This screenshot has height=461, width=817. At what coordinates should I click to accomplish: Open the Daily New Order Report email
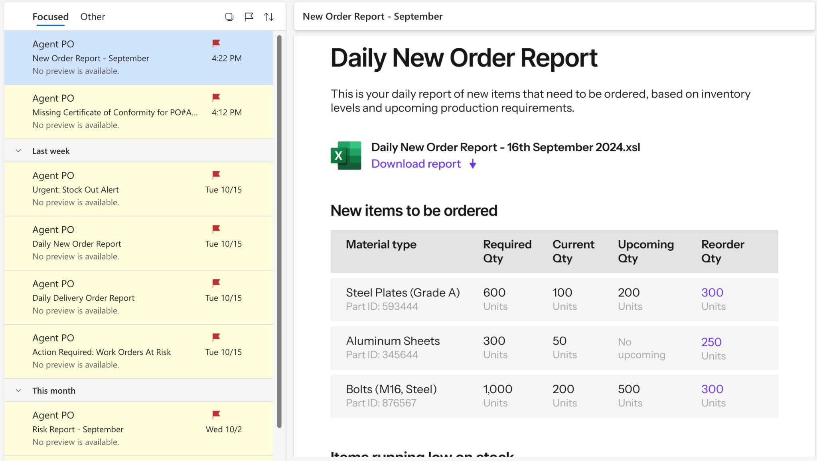coord(120,243)
